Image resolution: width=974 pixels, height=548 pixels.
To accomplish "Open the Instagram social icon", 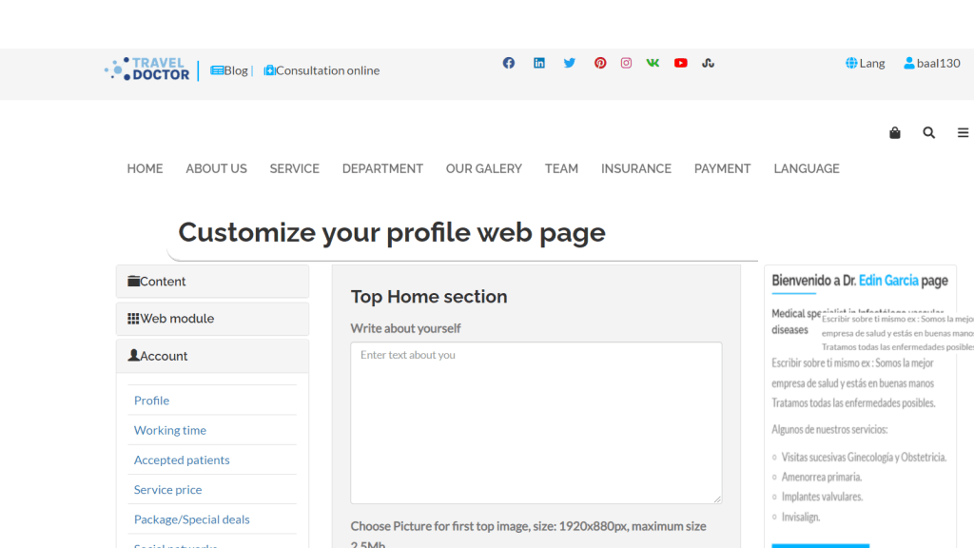I will [x=626, y=63].
